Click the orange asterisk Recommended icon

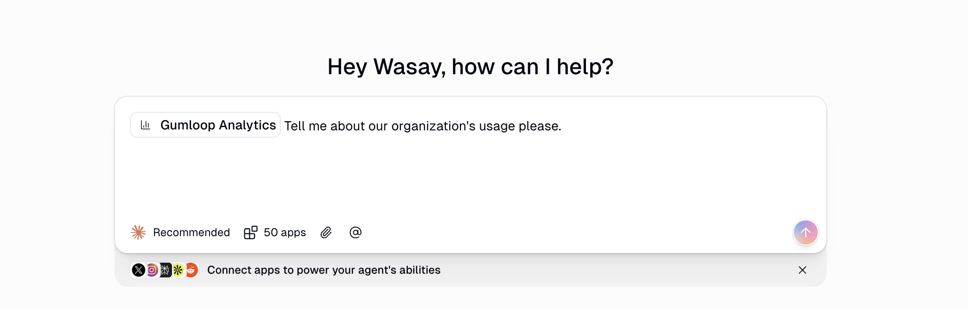tap(138, 232)
